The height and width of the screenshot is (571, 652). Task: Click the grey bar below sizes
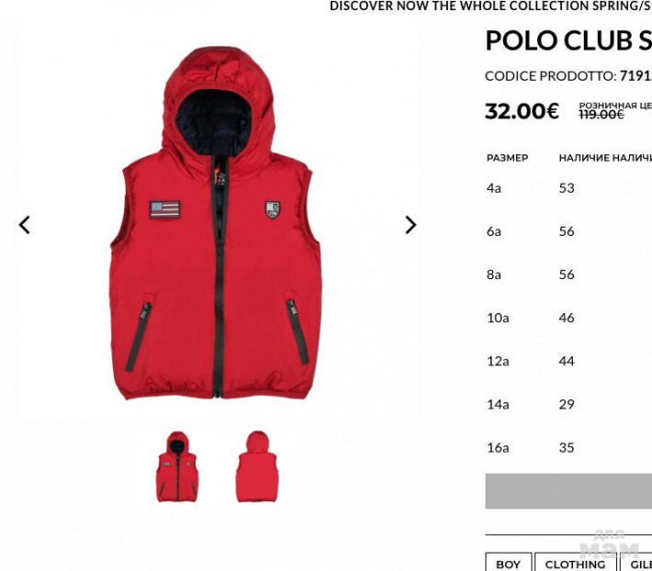coord(568,491)
